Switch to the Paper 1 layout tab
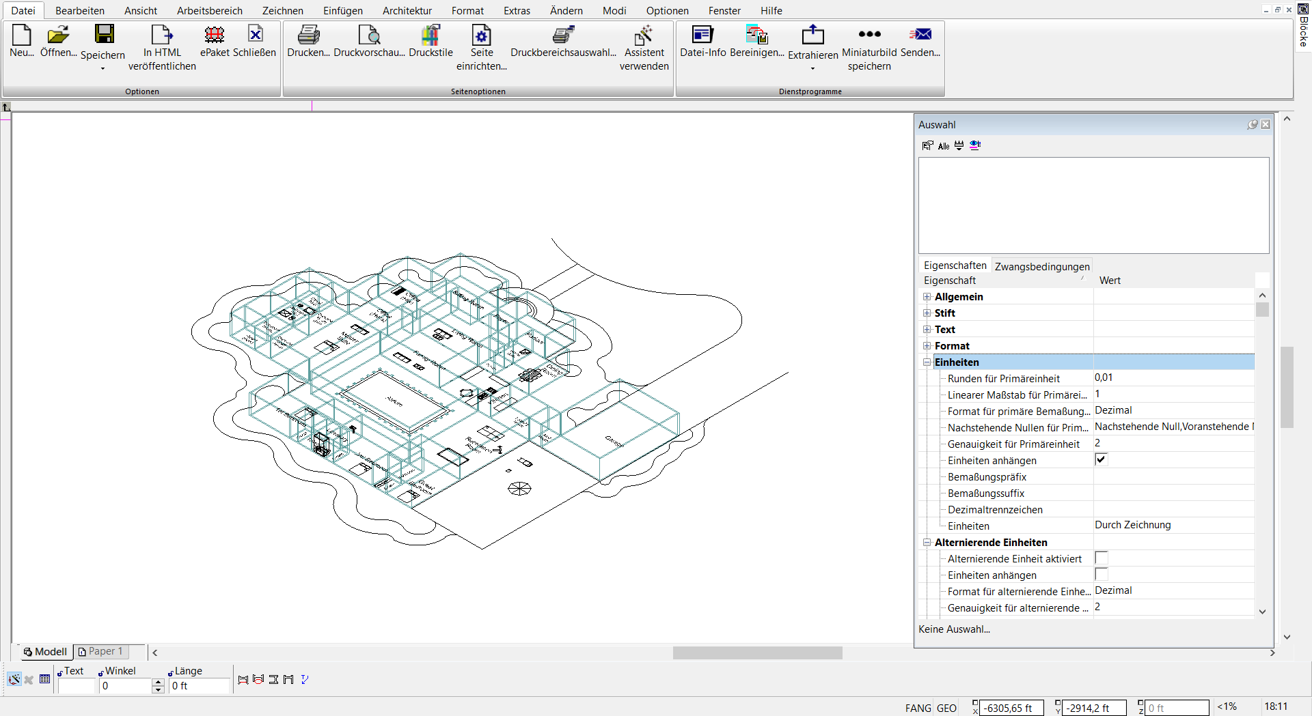Image resolution: width=1312 pixels, height=716 pixels. pos(100,651)
